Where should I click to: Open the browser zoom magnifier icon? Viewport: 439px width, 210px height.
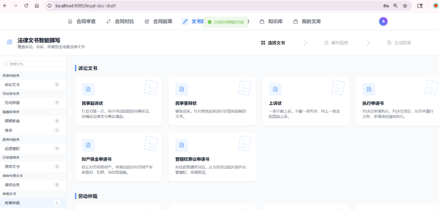click(395, 6)
